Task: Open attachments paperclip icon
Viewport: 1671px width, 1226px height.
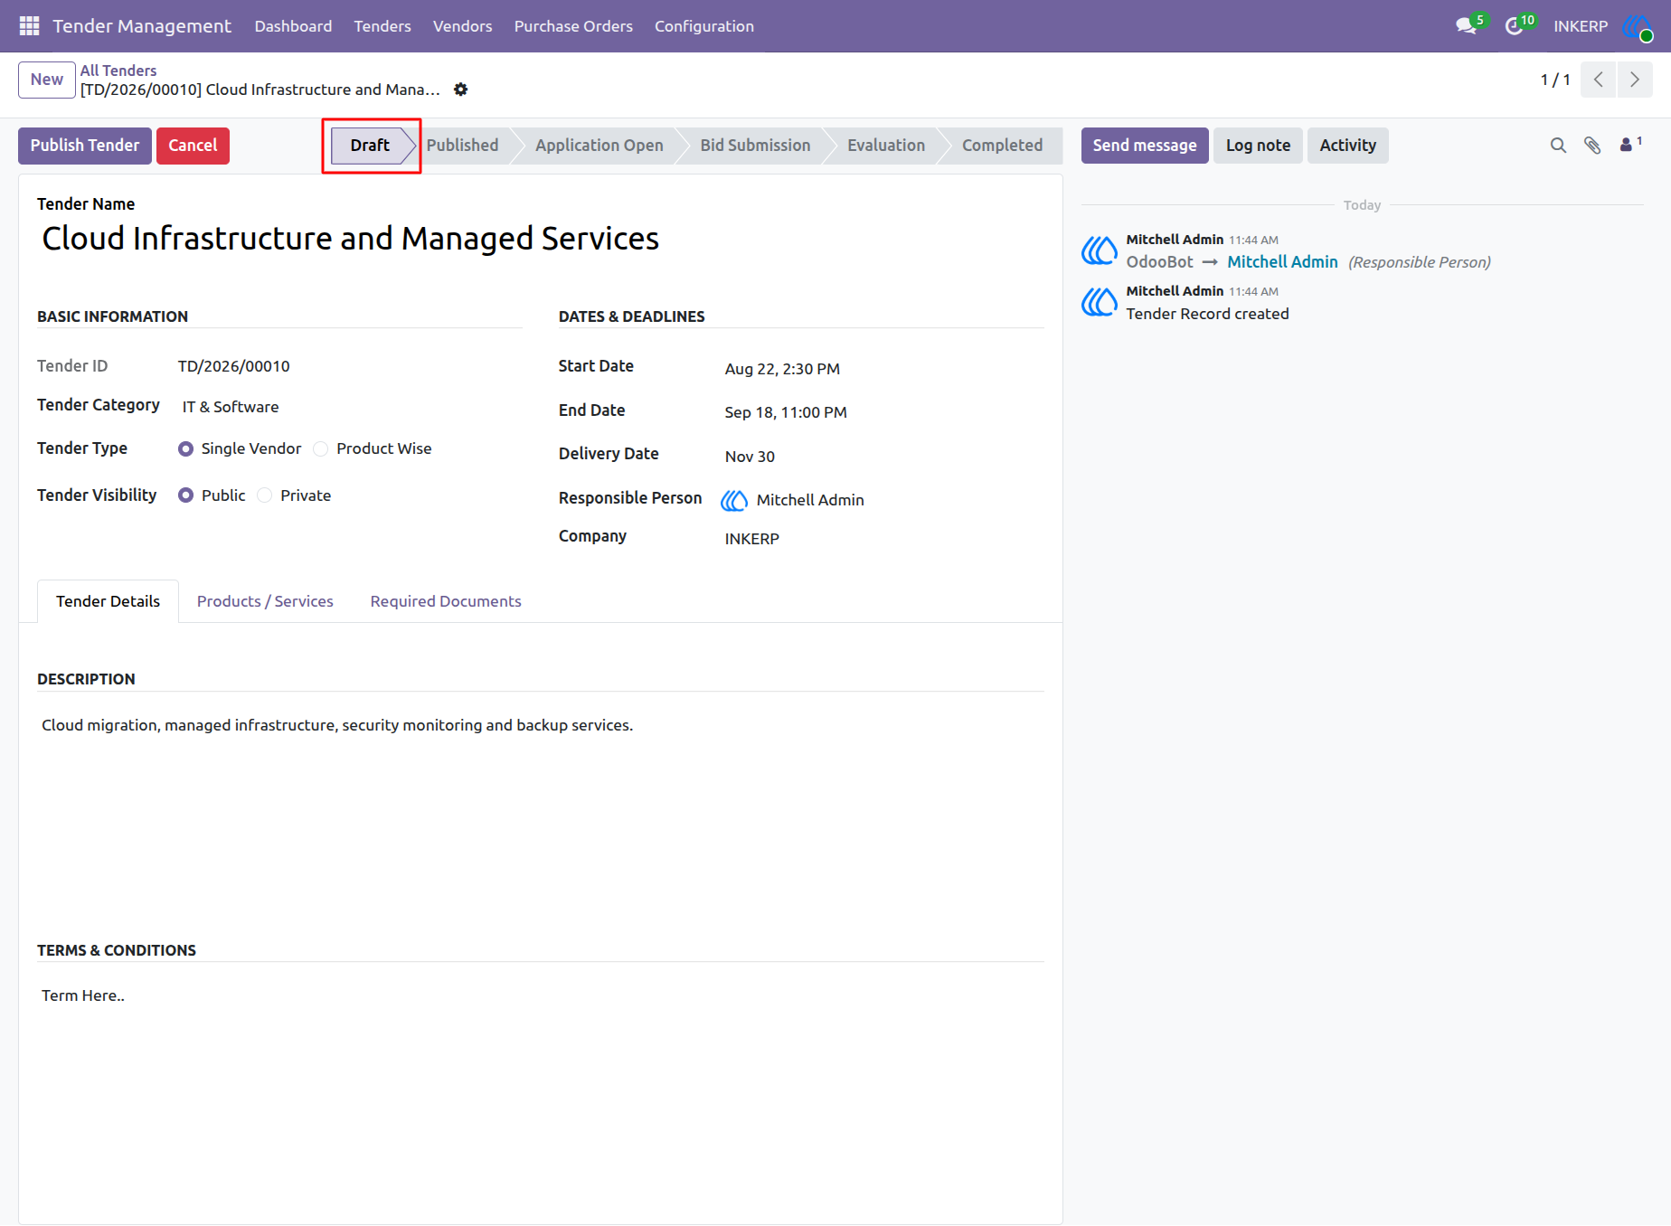Action: point(1592,146)
